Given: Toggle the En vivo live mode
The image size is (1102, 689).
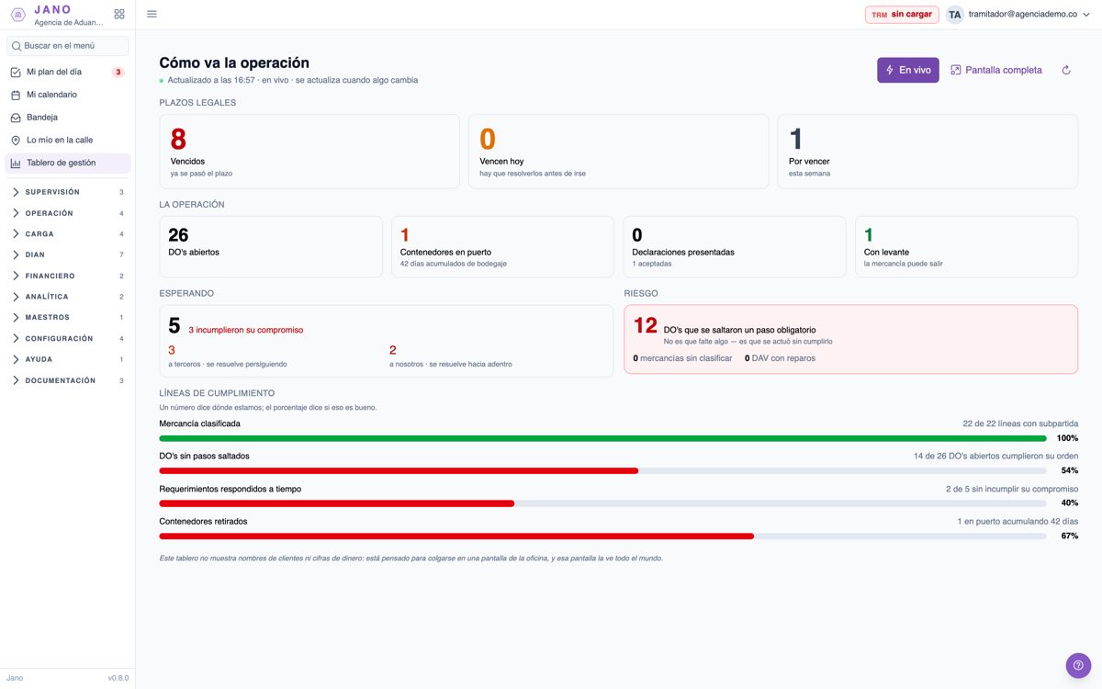Looking at the screenshot, I should pos(908,70).
